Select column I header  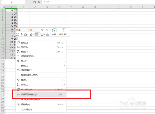[107, 7]
